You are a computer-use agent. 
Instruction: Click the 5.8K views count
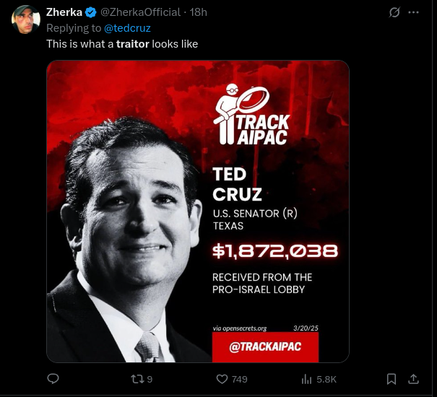point(326,379)
